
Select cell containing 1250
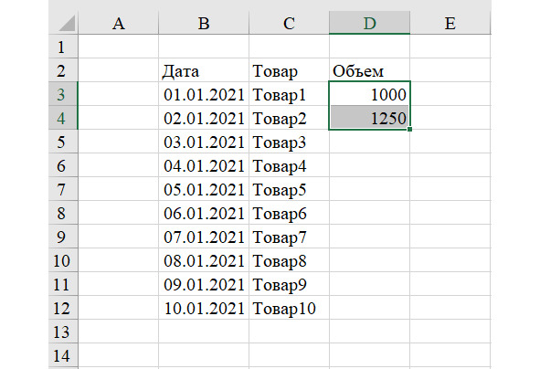click(x=369, y=118)
